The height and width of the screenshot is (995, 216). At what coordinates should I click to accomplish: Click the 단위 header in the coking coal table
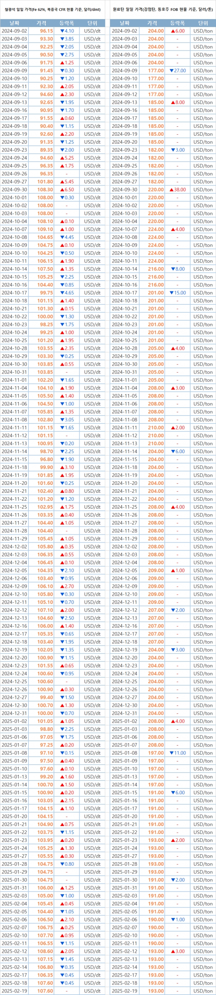tap(203, 23)
